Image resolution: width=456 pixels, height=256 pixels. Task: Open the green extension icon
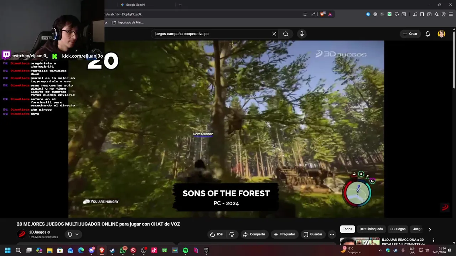point(389,14)
